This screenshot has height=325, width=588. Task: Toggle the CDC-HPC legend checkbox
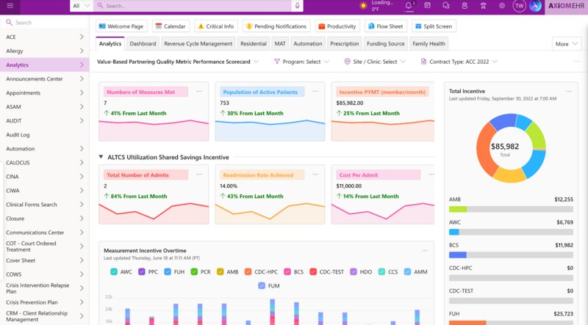(248, 272)
